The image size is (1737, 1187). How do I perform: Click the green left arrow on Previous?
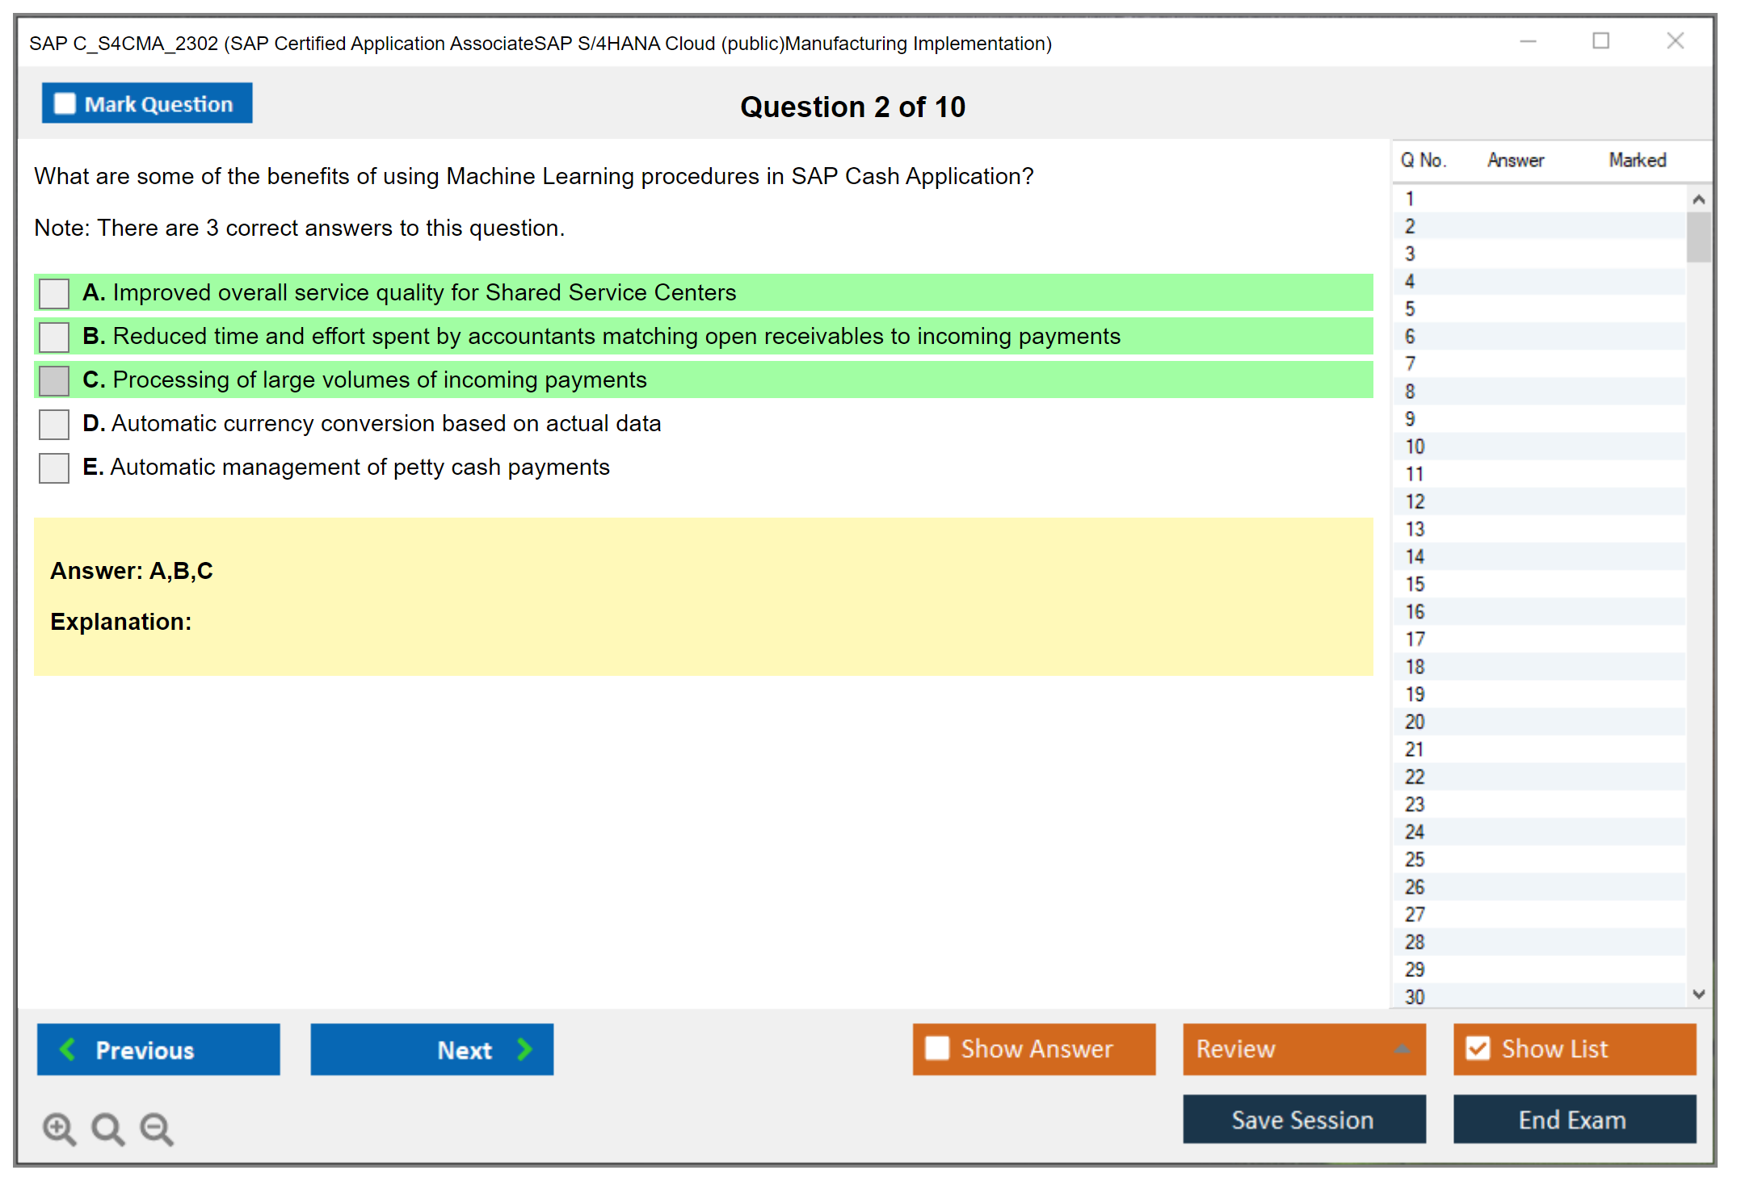(69, 1049)
